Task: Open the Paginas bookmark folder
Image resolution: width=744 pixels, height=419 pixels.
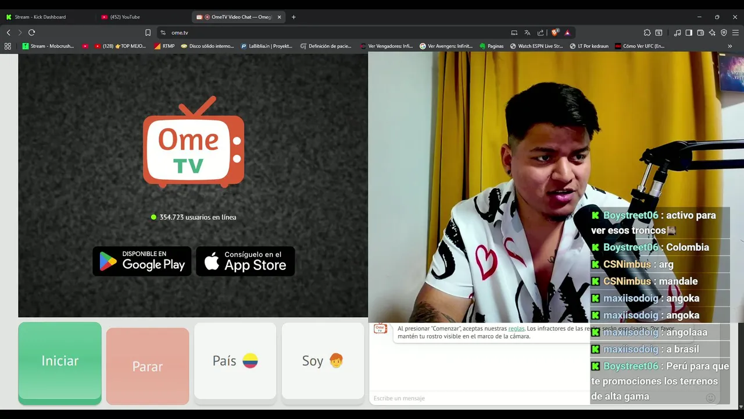Action: 492,46
